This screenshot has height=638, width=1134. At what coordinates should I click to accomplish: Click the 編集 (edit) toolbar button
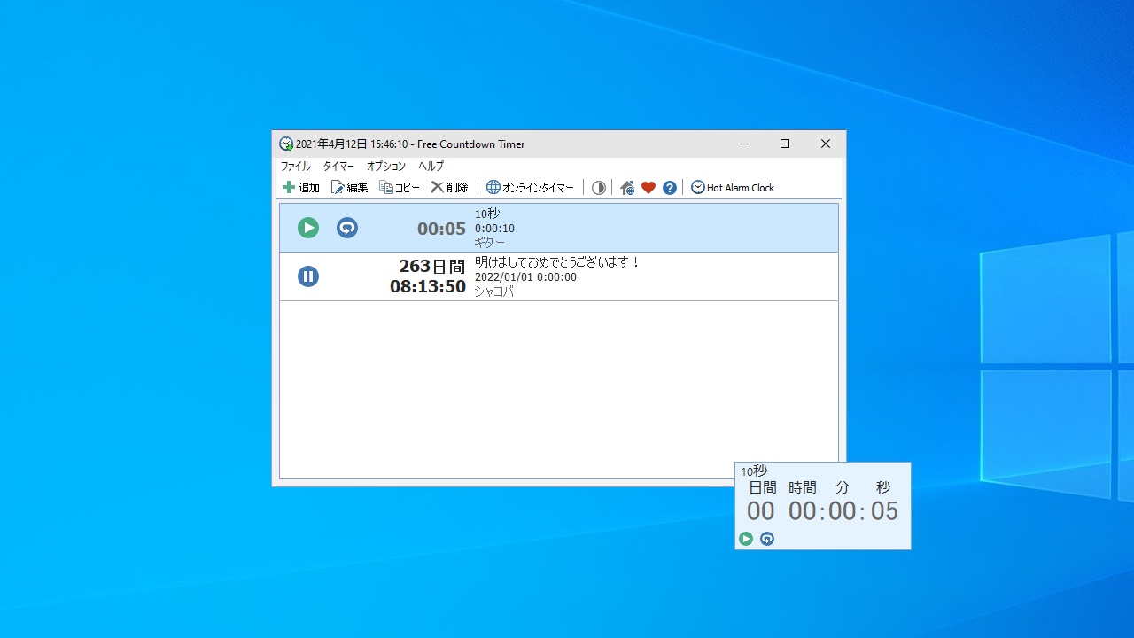click(349, 188)
